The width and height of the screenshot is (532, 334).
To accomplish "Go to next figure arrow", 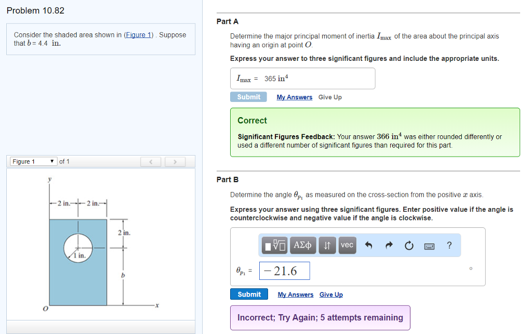I will (175, 162).
